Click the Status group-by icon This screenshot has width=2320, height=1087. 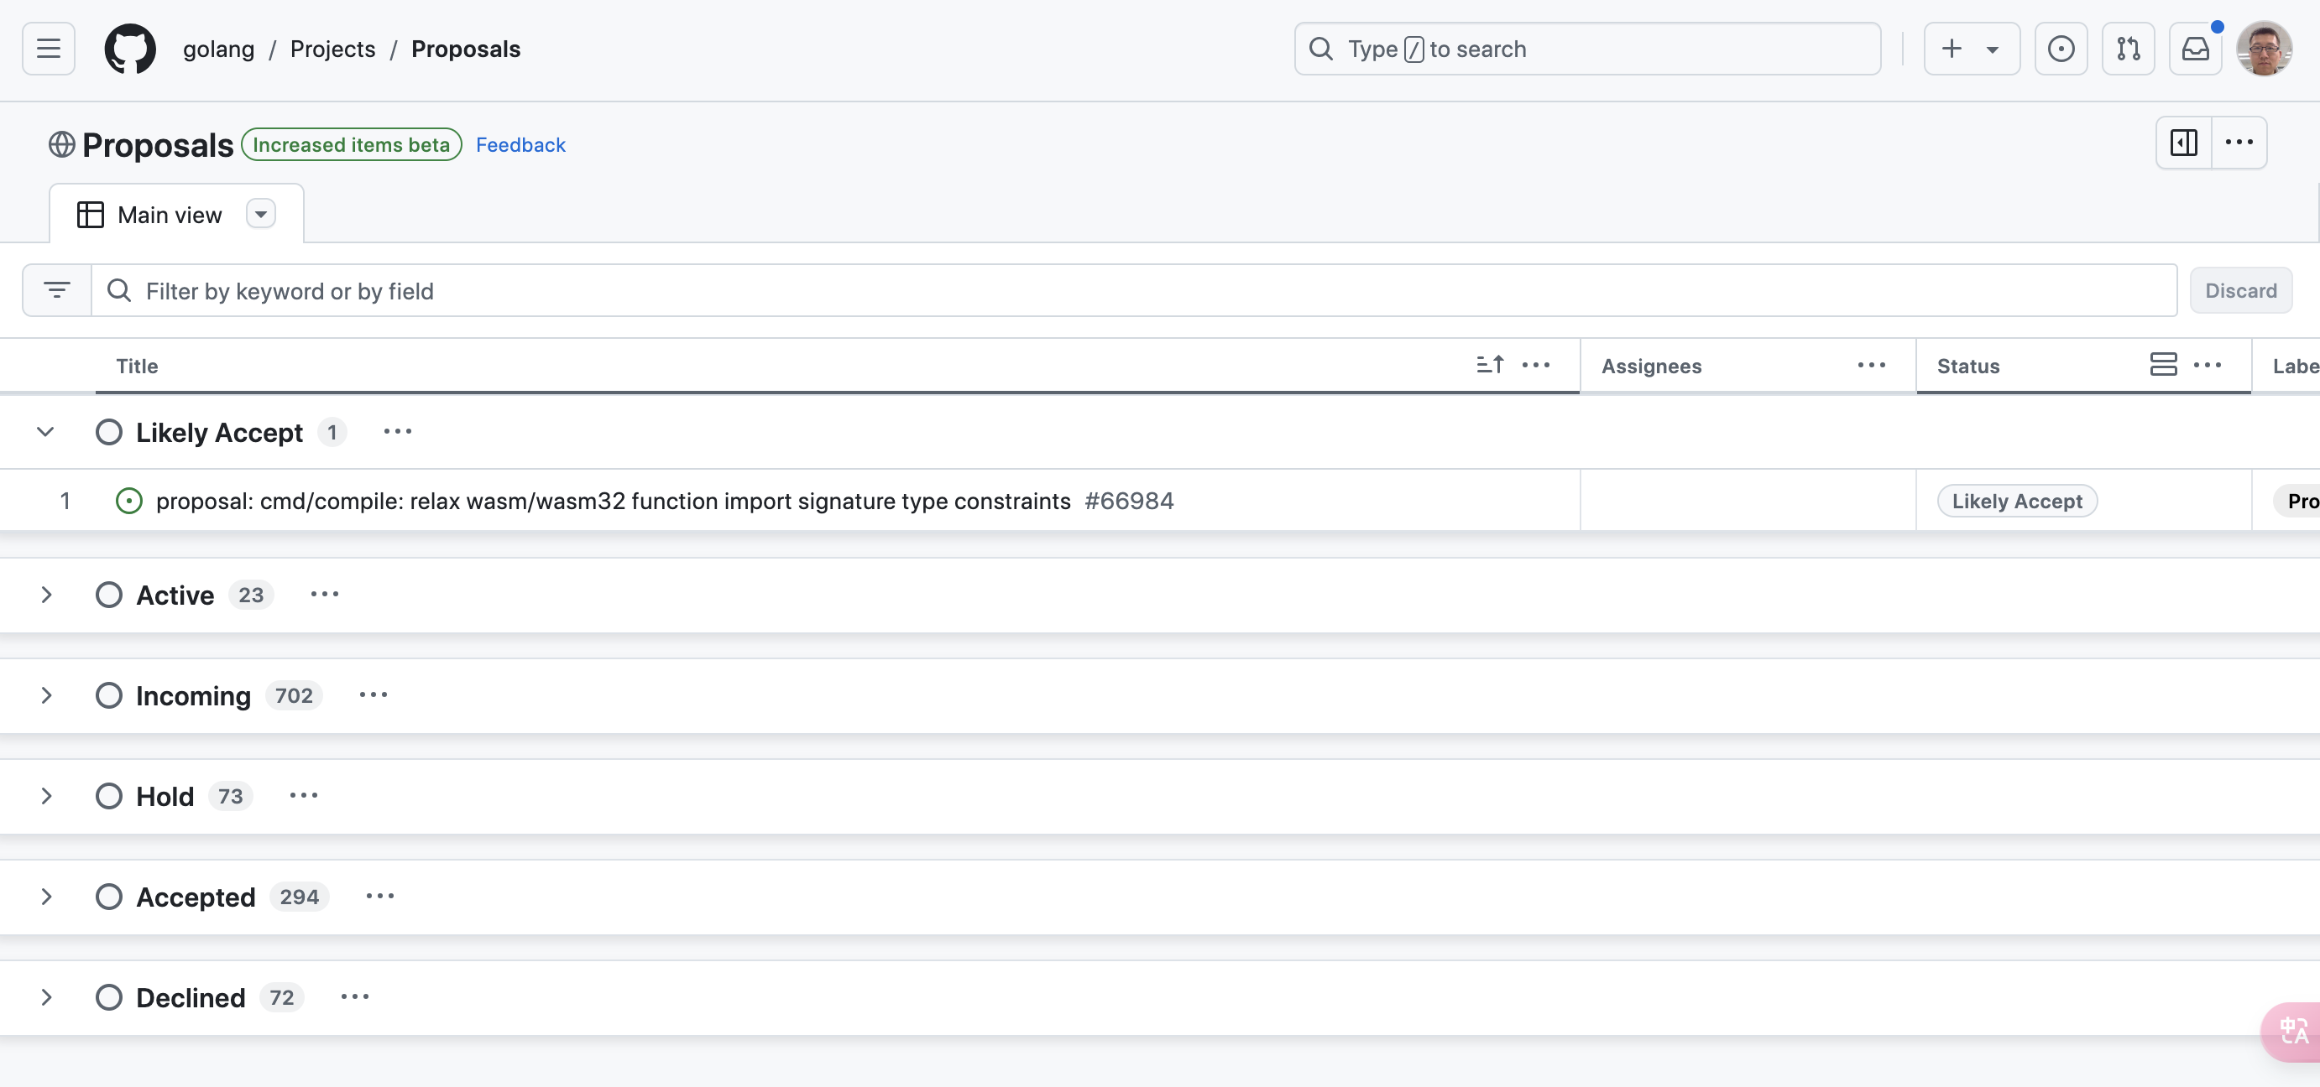[x=2163, y=365]
